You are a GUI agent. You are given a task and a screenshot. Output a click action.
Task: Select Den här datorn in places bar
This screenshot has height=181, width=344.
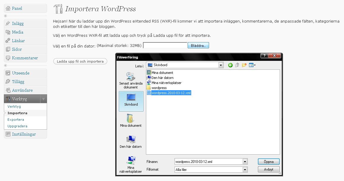coord(131,142)
